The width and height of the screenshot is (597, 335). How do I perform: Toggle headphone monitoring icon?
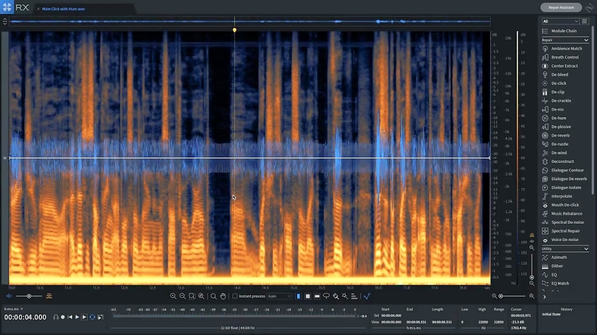(56, 317)
